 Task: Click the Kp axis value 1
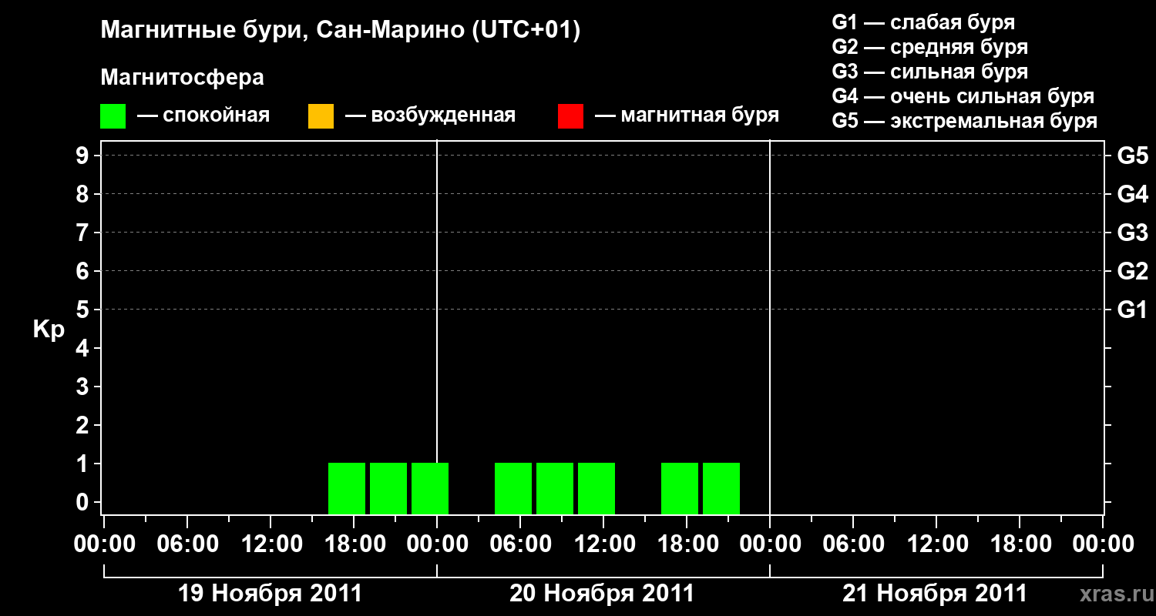tap(84, 464)
